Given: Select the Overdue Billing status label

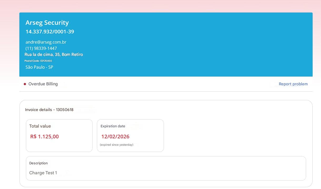Looking at the screenshot, I should pos(43,84).
